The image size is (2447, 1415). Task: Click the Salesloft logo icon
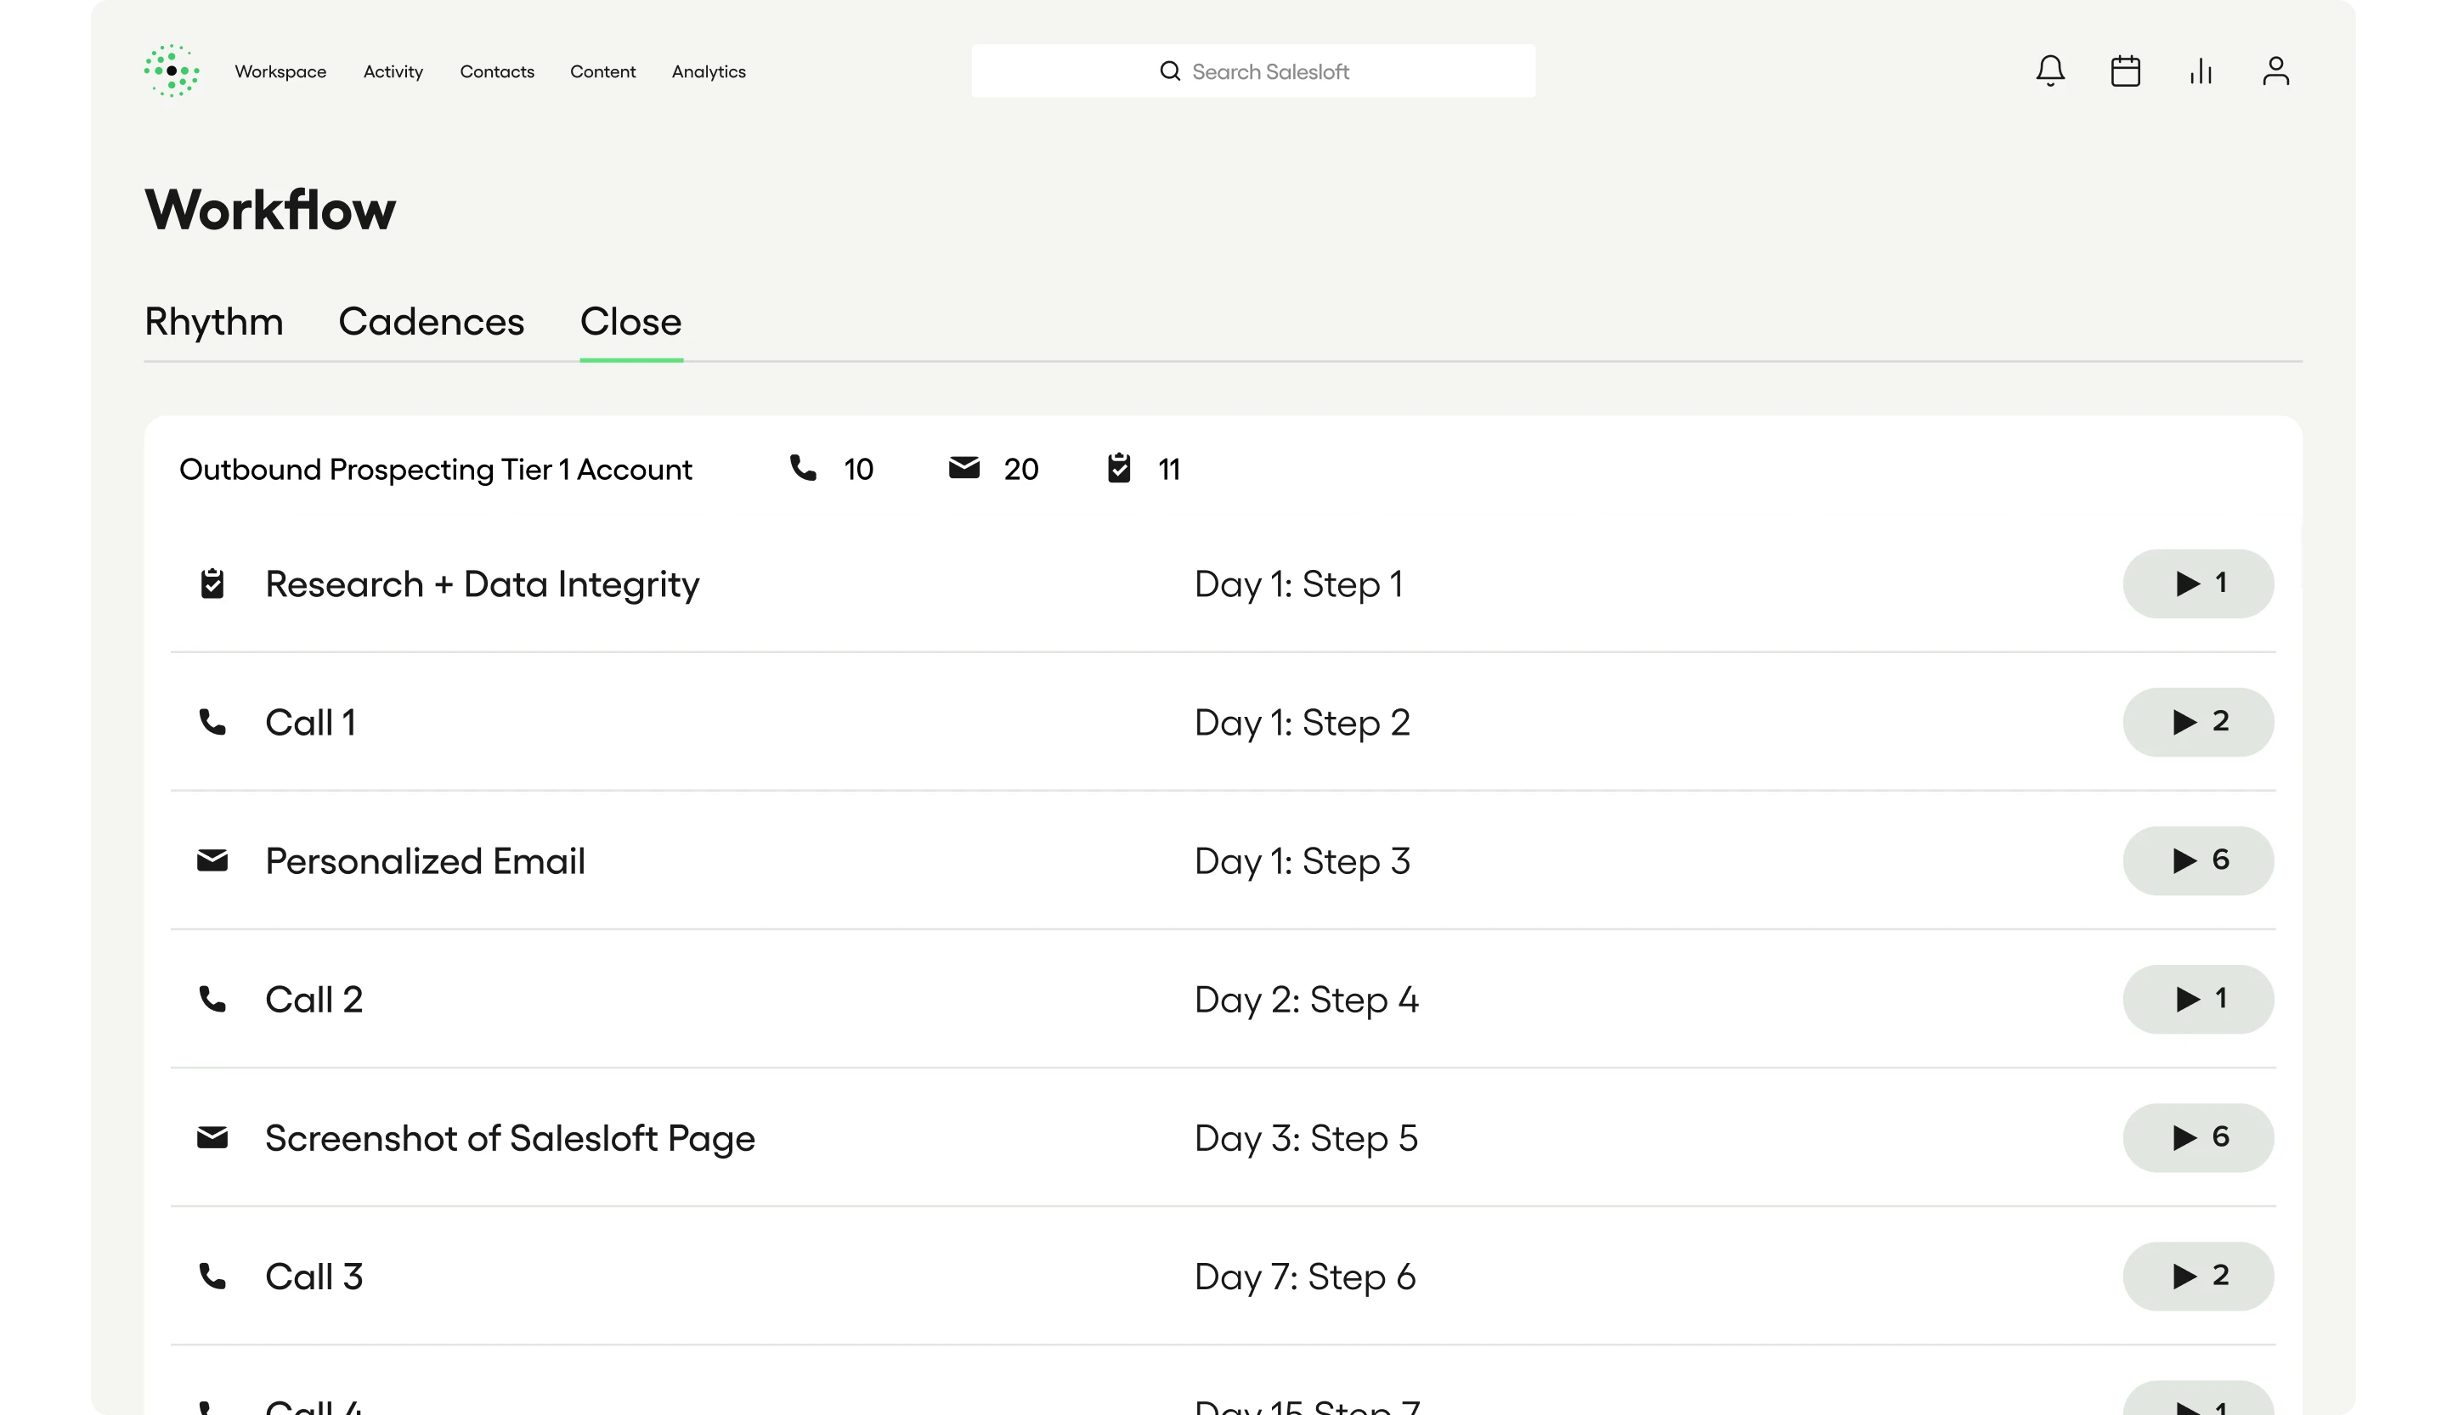(172, 70)
